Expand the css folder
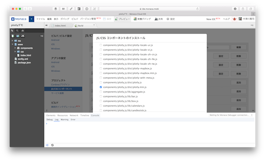Screen dimensions: 265x161 (15, 52)
